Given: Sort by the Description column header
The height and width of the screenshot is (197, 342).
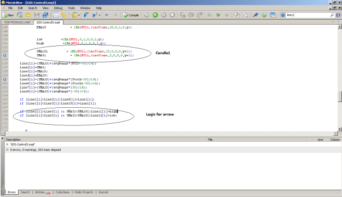Looking at the screenshot, I should [106, 140].
